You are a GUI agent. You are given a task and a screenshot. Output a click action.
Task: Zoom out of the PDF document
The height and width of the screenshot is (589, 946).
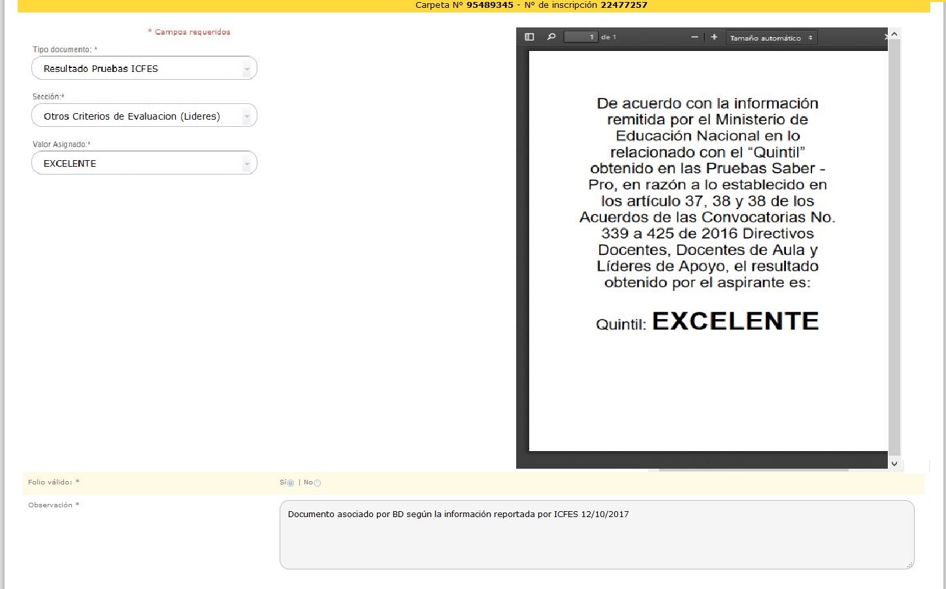pyautogui.click(x=694, y=37)
